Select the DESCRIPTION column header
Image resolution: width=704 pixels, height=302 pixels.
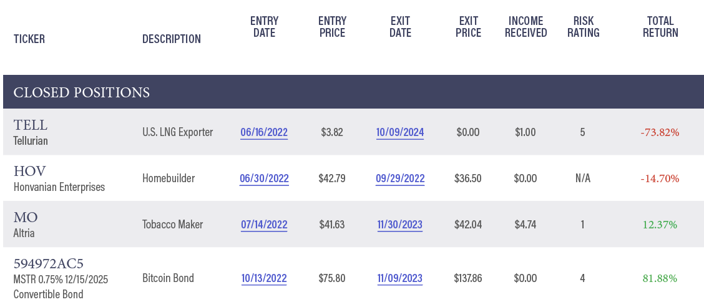(x=172, y=39)
